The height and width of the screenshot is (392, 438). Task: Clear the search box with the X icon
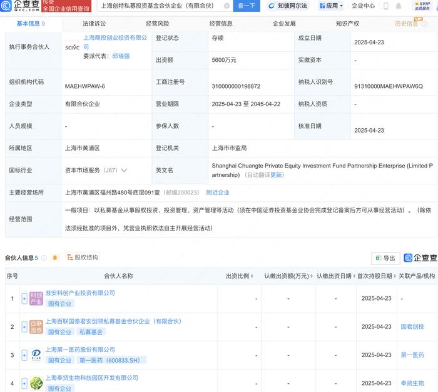(x=227, y=6)
